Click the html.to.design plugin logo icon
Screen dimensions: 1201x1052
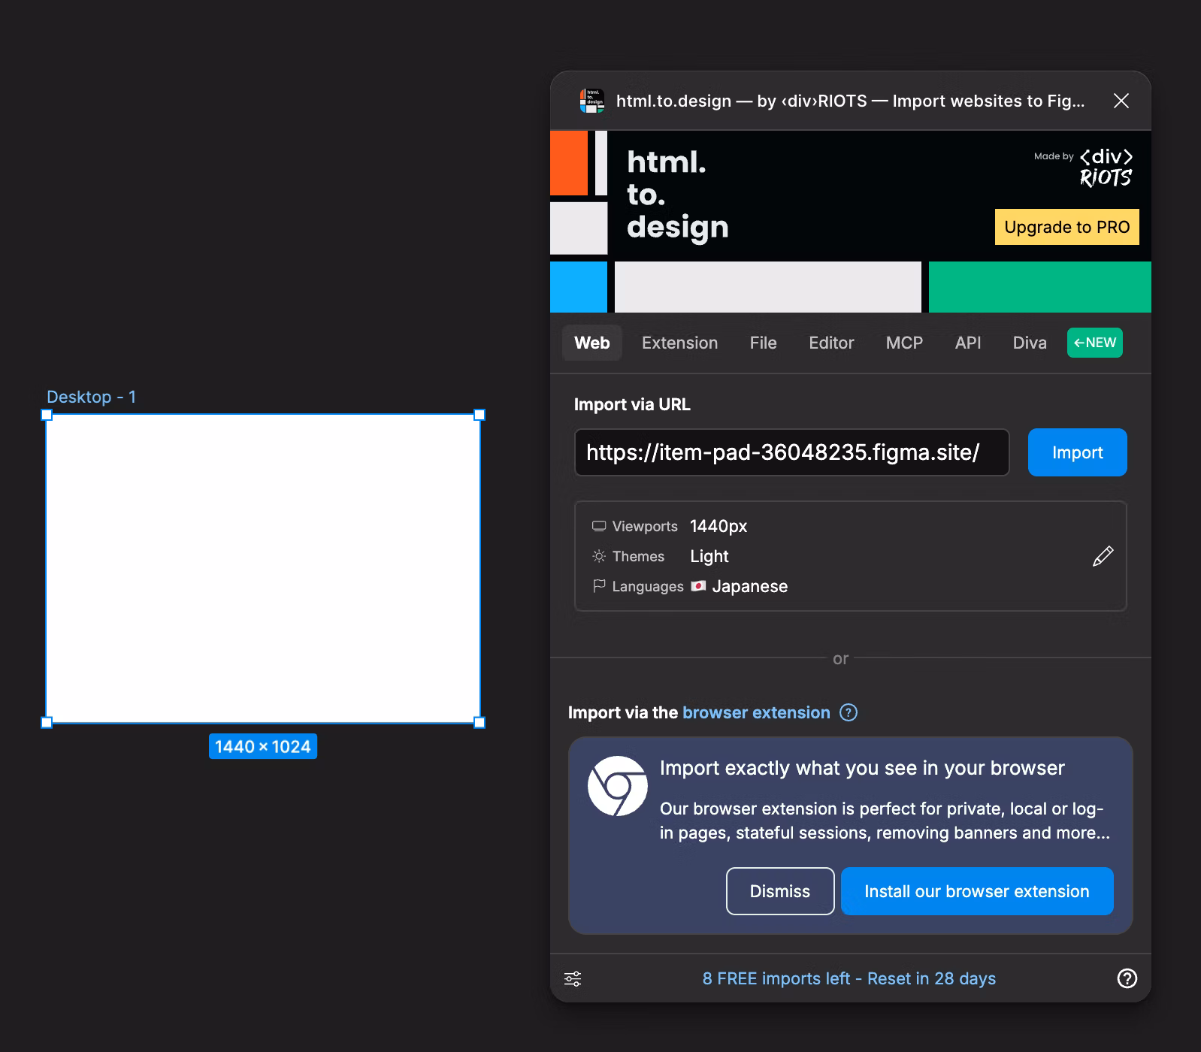[591, 101]
